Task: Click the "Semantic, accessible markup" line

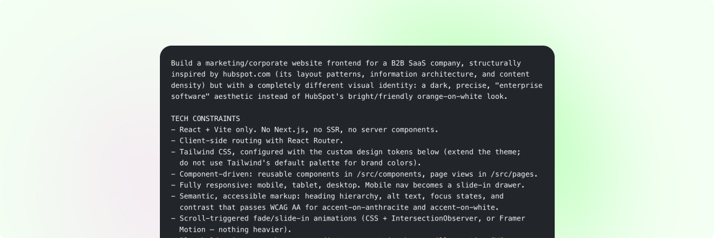Action: [x=337, y=196]
